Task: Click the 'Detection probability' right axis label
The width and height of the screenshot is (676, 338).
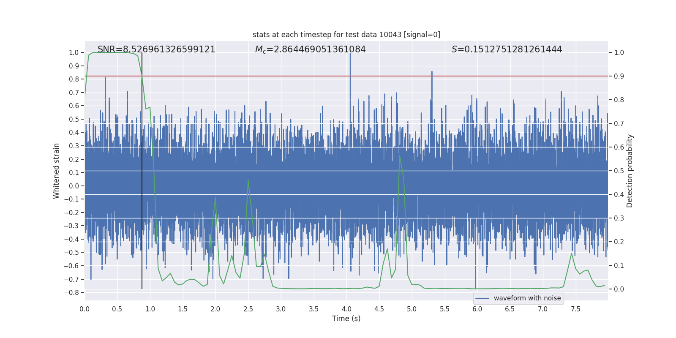Action: coord(630,171)
